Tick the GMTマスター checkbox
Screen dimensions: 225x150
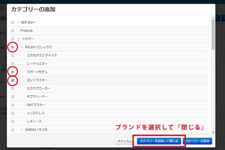(13, 105)
